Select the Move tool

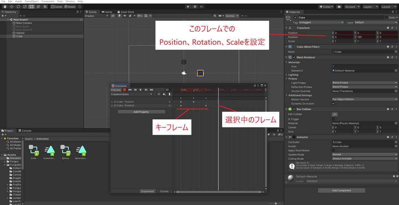coord(12,7)
